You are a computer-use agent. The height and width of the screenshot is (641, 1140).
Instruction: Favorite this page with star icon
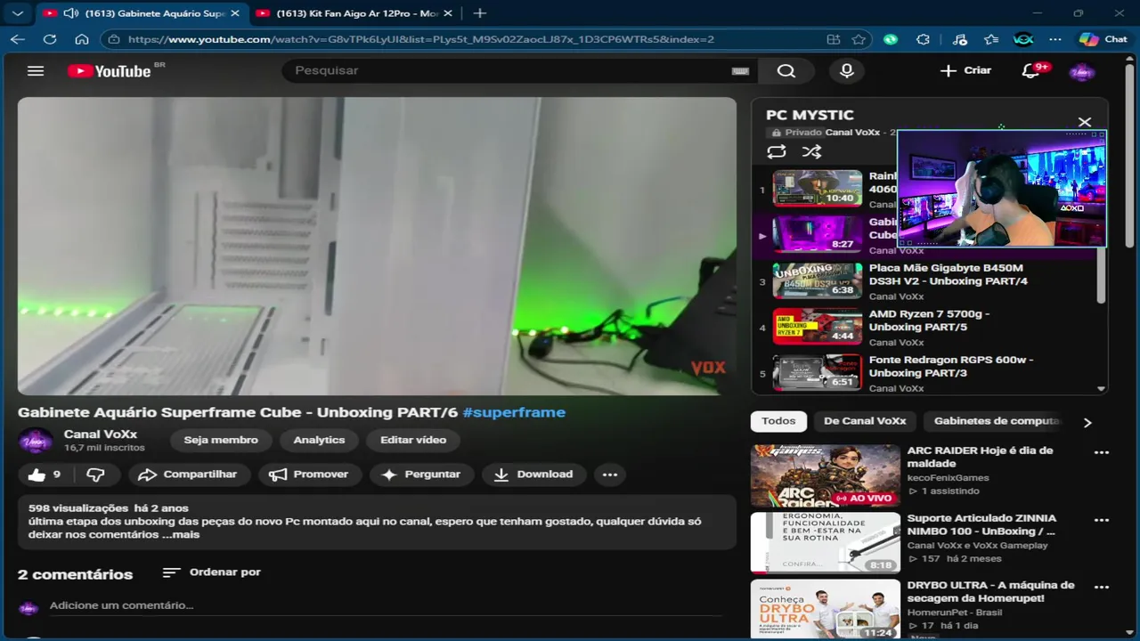click(859, 39)
